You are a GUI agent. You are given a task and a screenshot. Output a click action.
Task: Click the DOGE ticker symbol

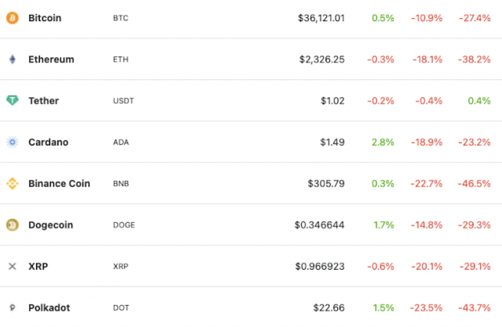click(x=124, y=225)
